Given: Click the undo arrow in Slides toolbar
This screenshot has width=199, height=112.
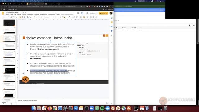Looking at the screenshot, I should pos(6,17).
